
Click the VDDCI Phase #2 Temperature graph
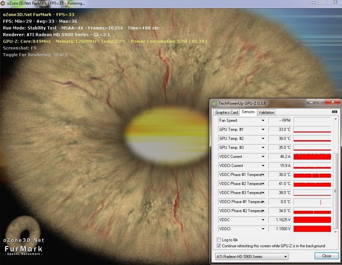pyautogui.click(x=312, y=211)
